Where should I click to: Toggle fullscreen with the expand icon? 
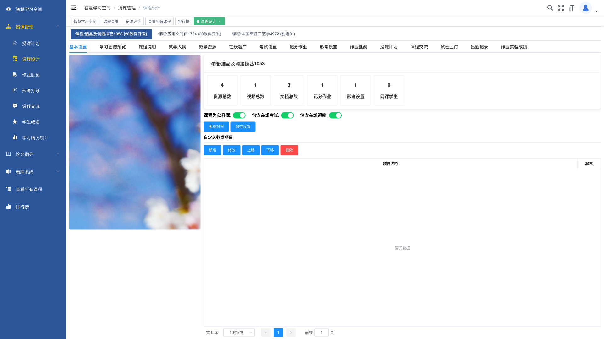click(561, 8)
